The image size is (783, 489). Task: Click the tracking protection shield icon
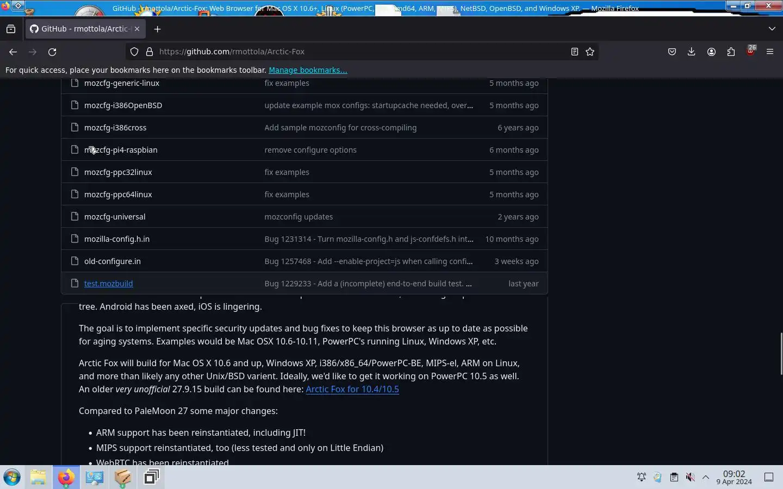click(134, 52)
